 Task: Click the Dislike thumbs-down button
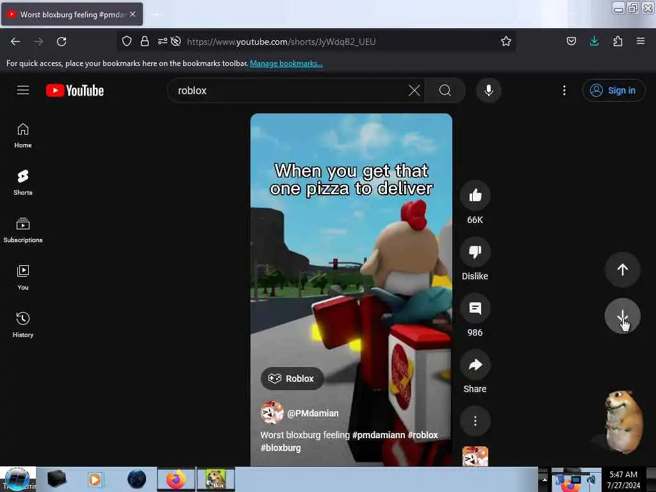(x=475, y=252)
